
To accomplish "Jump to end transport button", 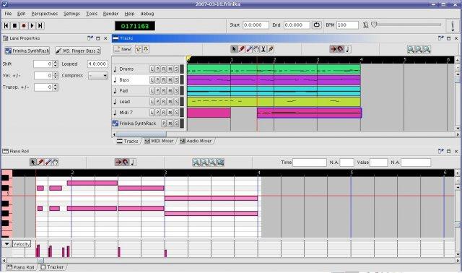I will (40, 26).
